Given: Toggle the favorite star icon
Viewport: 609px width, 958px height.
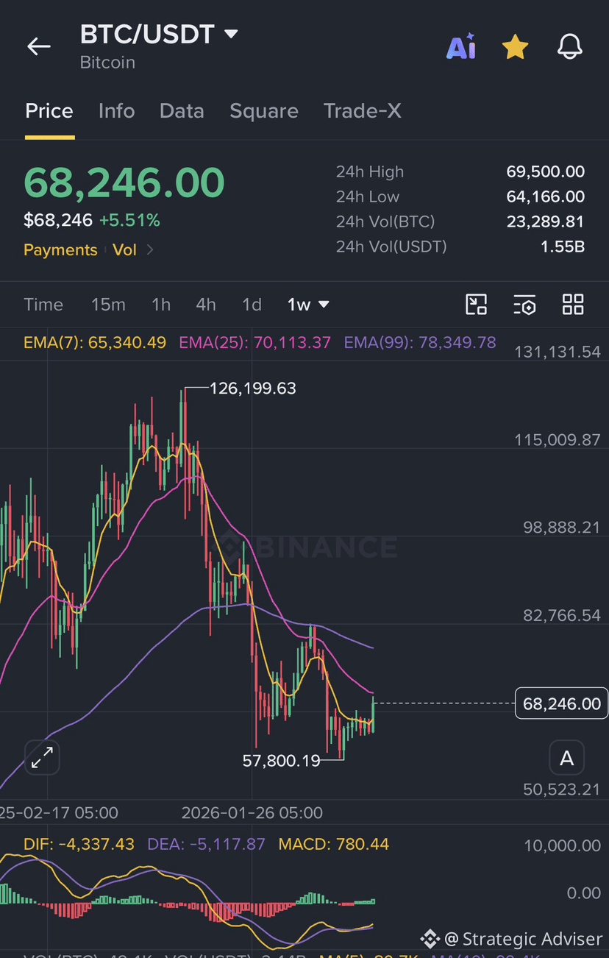Looking at the screenshot, I should point(515,46).
